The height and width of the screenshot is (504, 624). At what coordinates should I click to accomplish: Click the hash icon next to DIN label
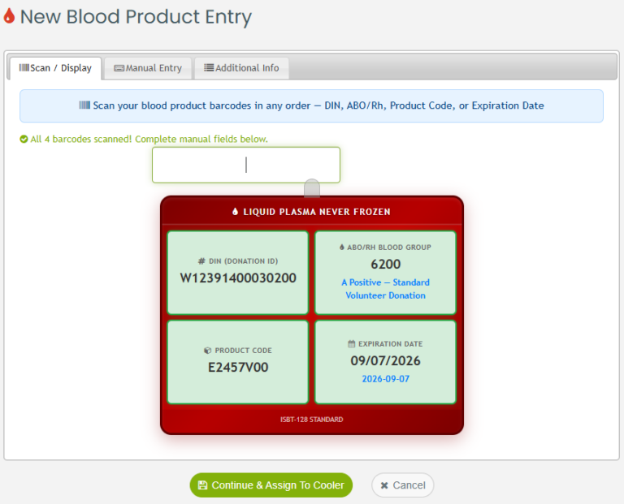(201, 261)
